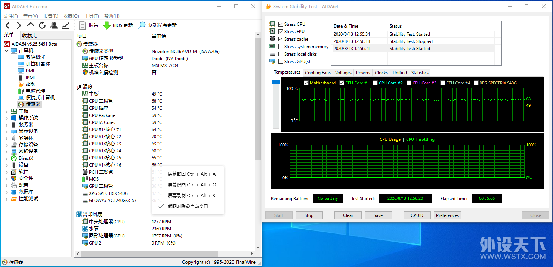Click 驱动程序更新 magnifier button

click(157, 25)
